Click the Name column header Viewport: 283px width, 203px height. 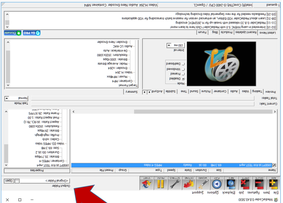point(251,171)
